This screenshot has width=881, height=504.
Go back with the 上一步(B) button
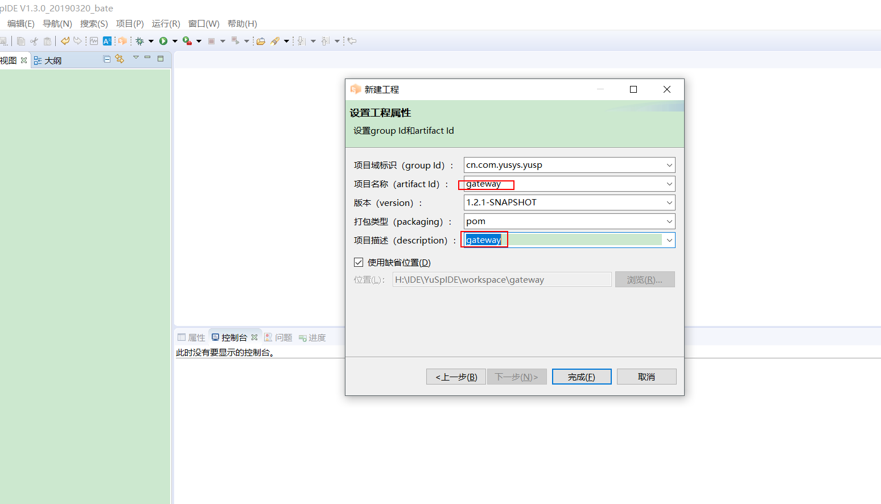click(456, 377)
